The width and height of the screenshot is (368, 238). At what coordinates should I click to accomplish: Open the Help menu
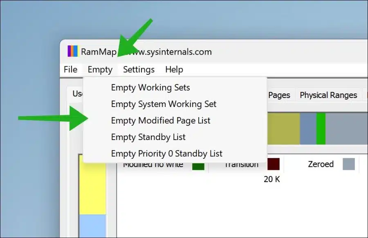(174, 69)
